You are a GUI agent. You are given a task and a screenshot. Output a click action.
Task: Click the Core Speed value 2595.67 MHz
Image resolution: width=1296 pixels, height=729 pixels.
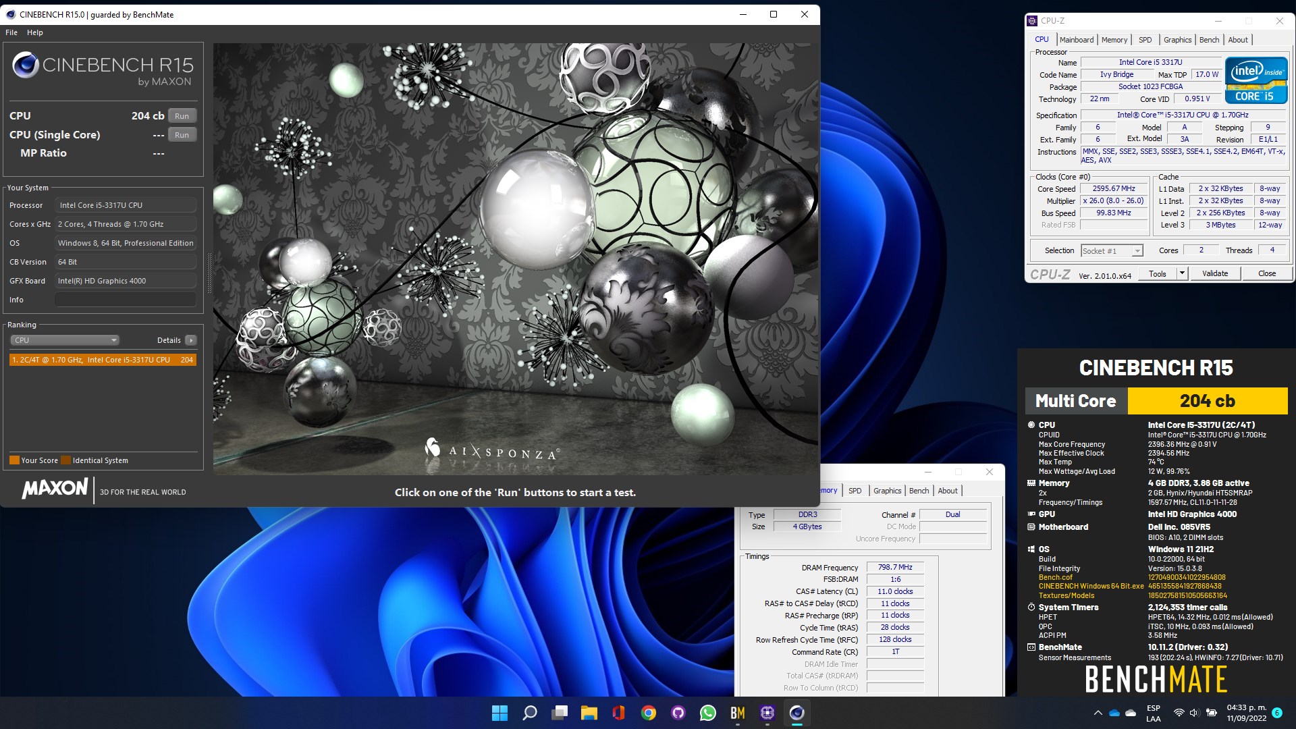[1114, 188]
